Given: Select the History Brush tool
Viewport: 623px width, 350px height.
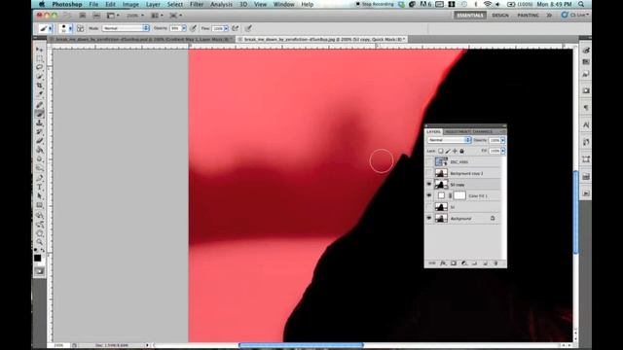Looking at the screenshot, I should click(x=39, y=132).
